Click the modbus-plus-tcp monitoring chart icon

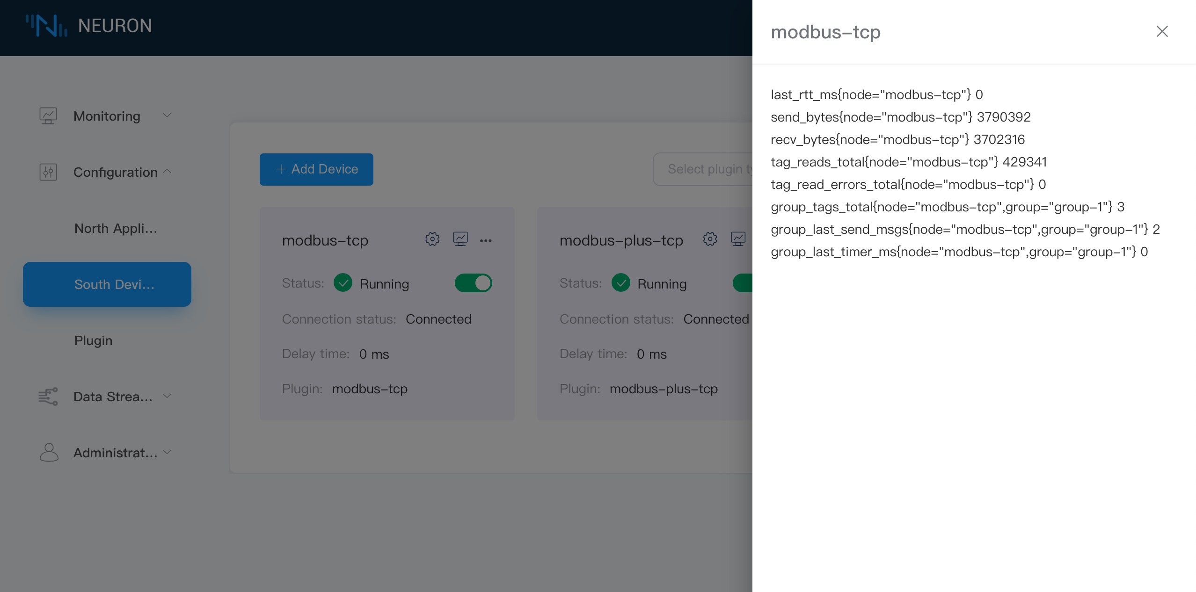tap(738, 238)
